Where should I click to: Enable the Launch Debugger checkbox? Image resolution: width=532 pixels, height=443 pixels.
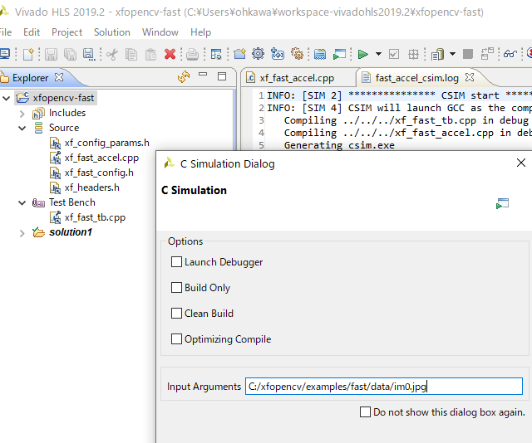point(176,262)
